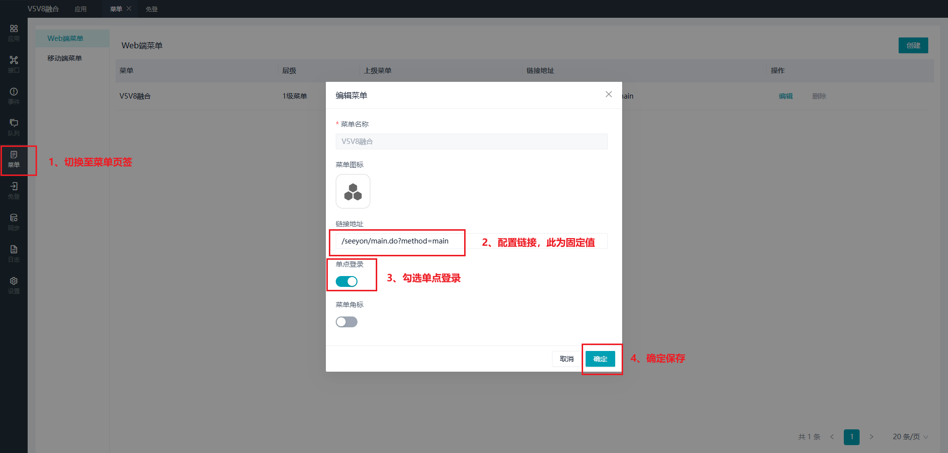The height and width of the screenshot is (453, 948).
Task: Open the 20 条/页 page size dropdown
Action: pyautogui.click(x=910, y=437)
